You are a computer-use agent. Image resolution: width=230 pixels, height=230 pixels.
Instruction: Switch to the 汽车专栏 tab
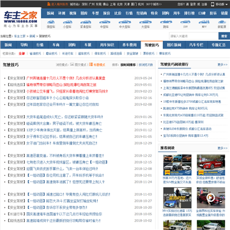coord(196,45)
